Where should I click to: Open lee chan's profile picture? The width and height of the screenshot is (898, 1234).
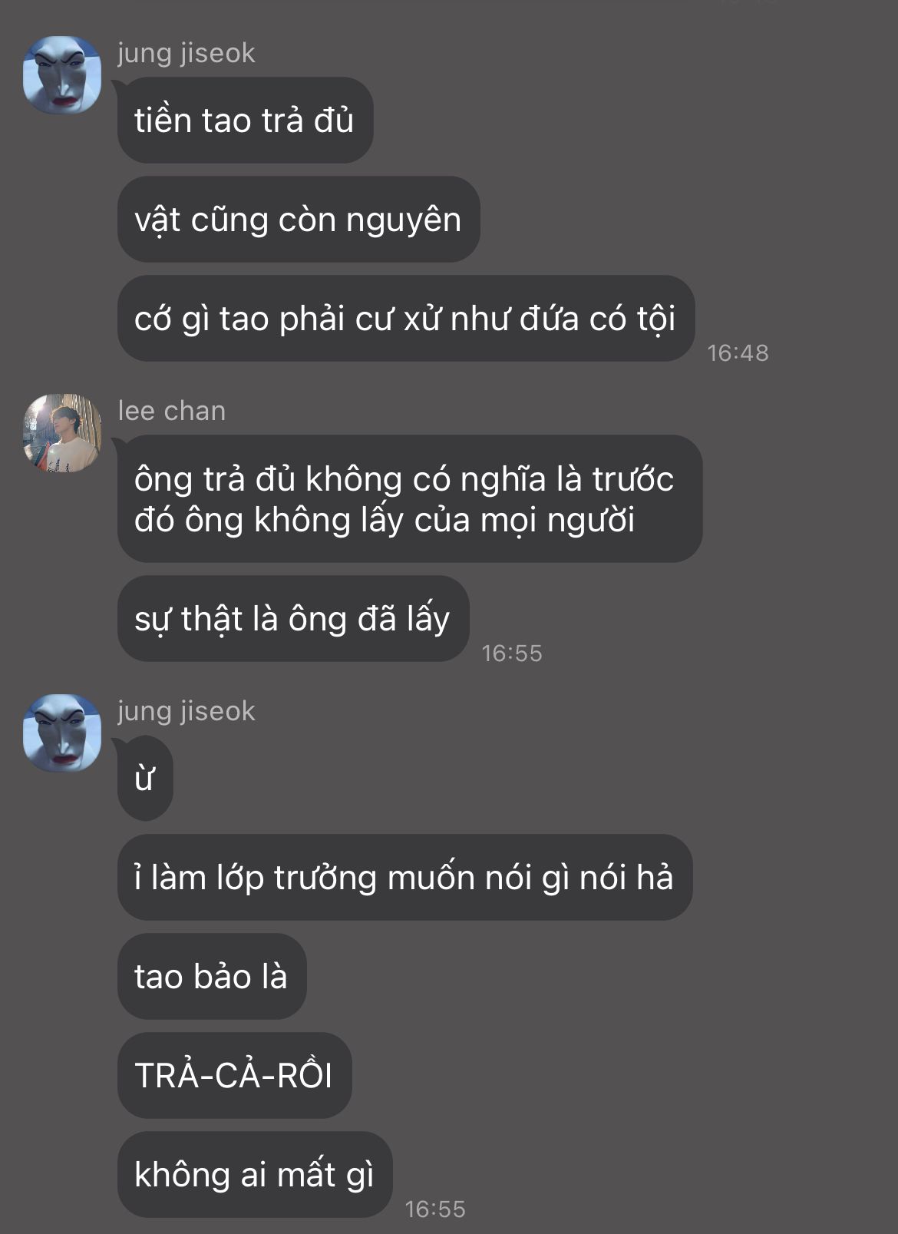tap(62, 432)
